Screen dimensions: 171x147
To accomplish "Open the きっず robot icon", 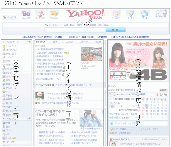I will point(145,14).
